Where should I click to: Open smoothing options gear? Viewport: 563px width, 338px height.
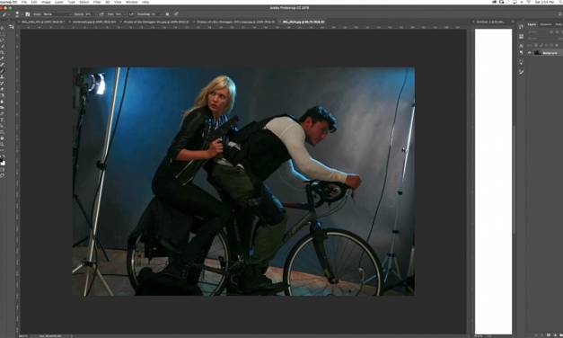click(167, 14)
